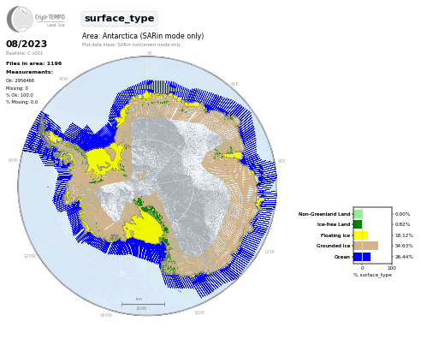Image resolution: width=421 pixels, height=351 pixels.
Task: Click the light green Non-Greenland Land bar
Action: 358,214
